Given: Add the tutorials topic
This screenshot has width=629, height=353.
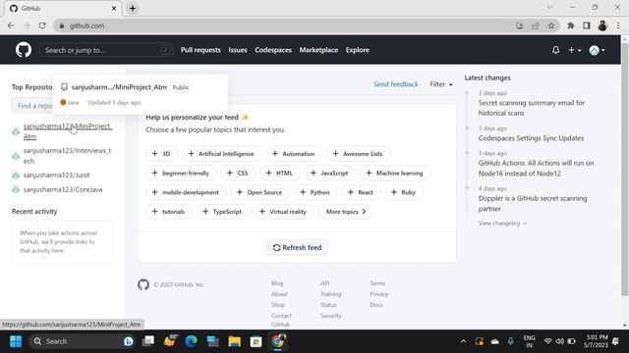Looking at the screenshot, I should pyautogui.click(x=169, y=212).
